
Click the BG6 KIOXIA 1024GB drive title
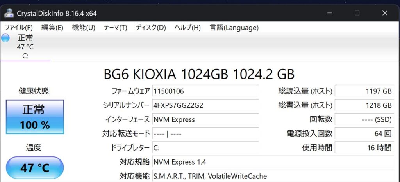[199, 74]
